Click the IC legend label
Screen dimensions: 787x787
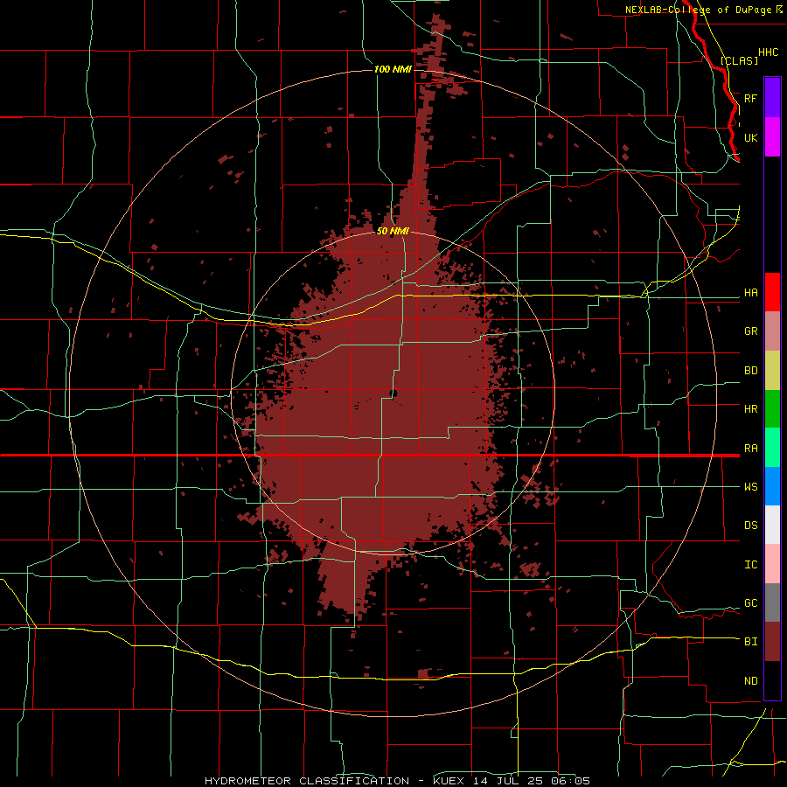(x=751, y=564)
